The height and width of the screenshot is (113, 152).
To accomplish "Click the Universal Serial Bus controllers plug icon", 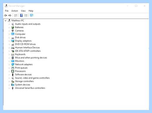I will [13, 88].
